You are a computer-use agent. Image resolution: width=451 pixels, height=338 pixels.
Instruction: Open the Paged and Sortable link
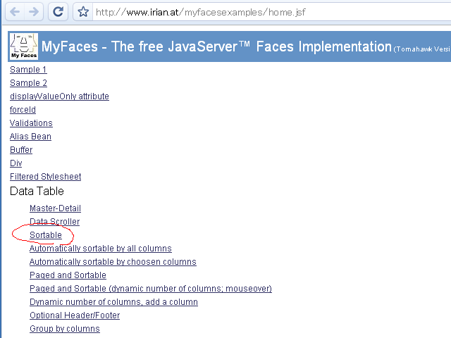click(x=68, y=275)
